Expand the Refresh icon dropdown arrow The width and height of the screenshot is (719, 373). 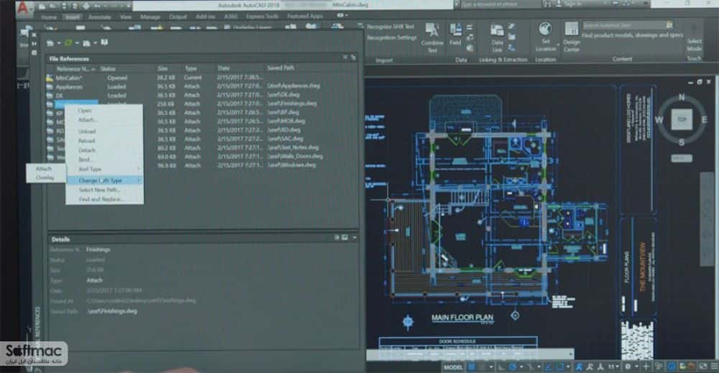click(x=77, y=43)
